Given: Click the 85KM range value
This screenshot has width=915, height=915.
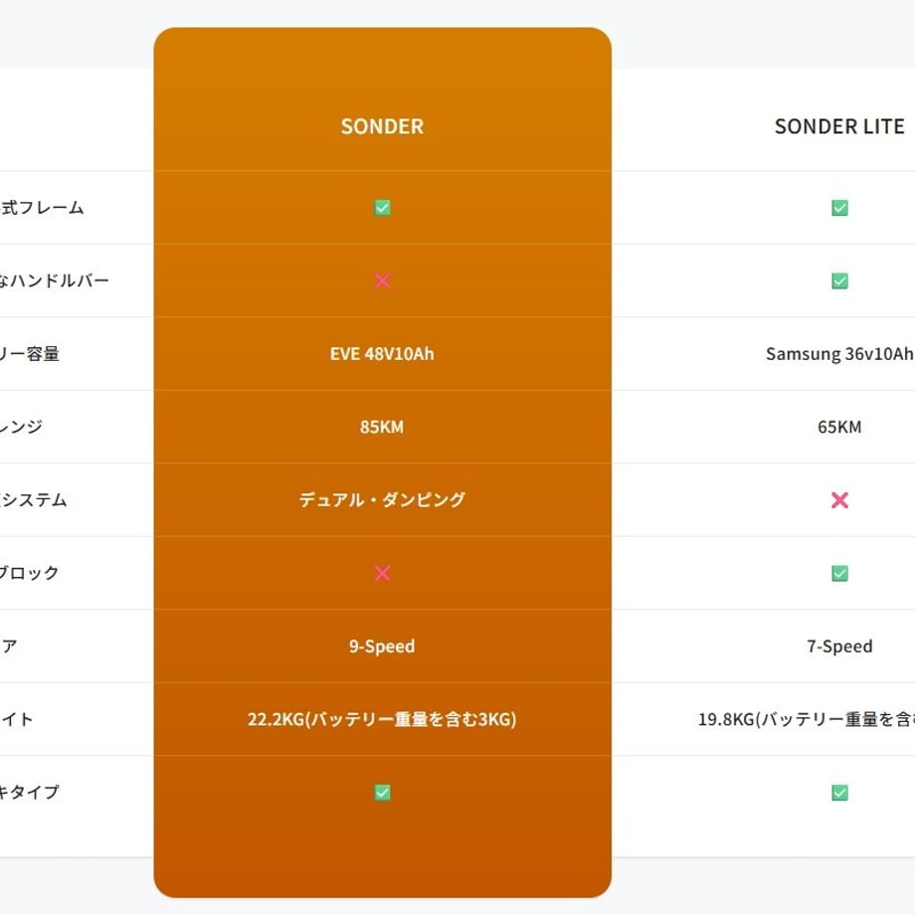Looking at the screenshot, I should coord(382,427).
